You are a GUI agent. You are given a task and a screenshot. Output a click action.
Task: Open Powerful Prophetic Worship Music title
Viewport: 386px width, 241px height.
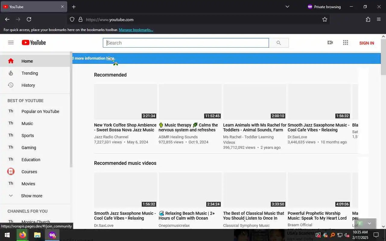[317, 216]
